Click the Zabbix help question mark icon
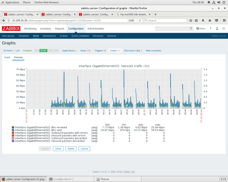The image size is (228, 182). 210,29
